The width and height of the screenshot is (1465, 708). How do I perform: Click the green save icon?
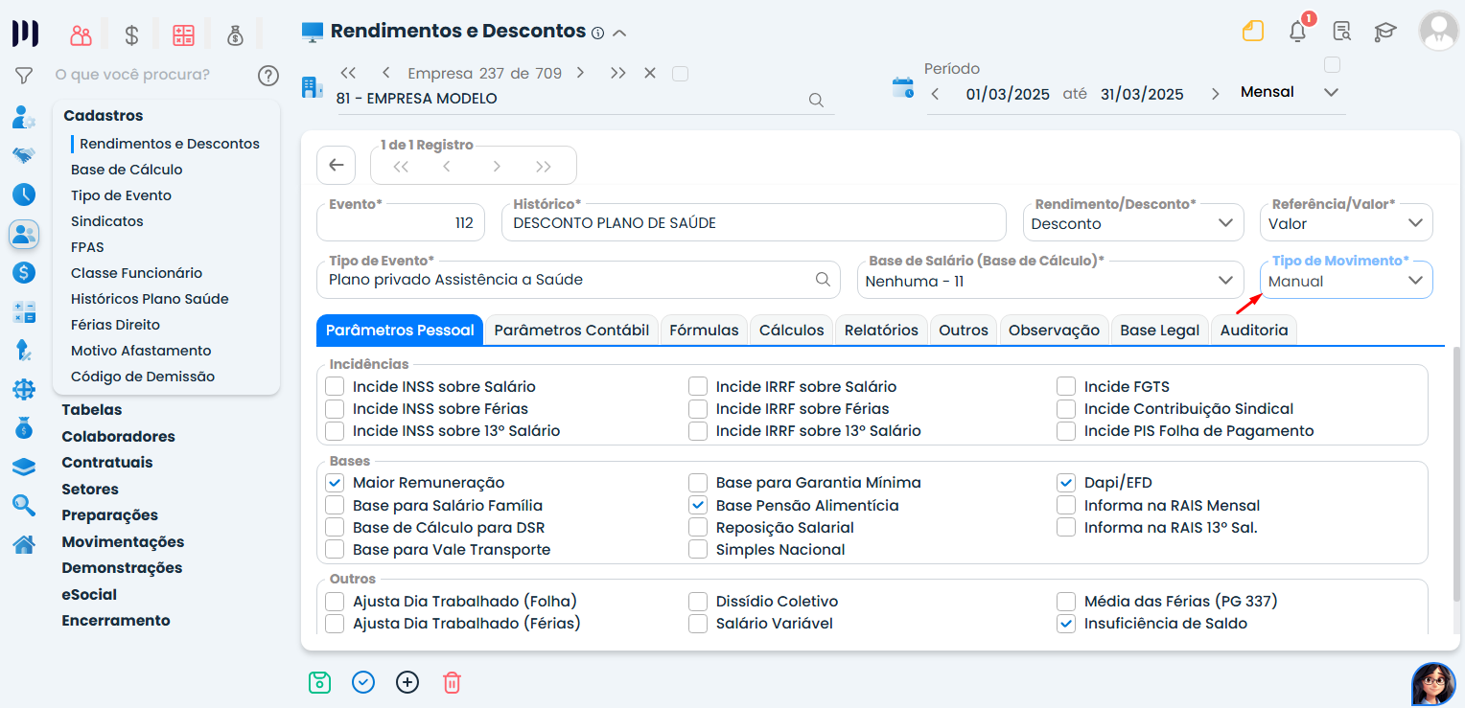click(x=319, y=682)
